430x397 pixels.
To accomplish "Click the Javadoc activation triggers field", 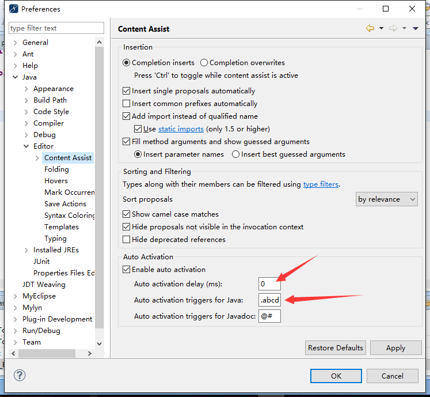I will (269, 316).
